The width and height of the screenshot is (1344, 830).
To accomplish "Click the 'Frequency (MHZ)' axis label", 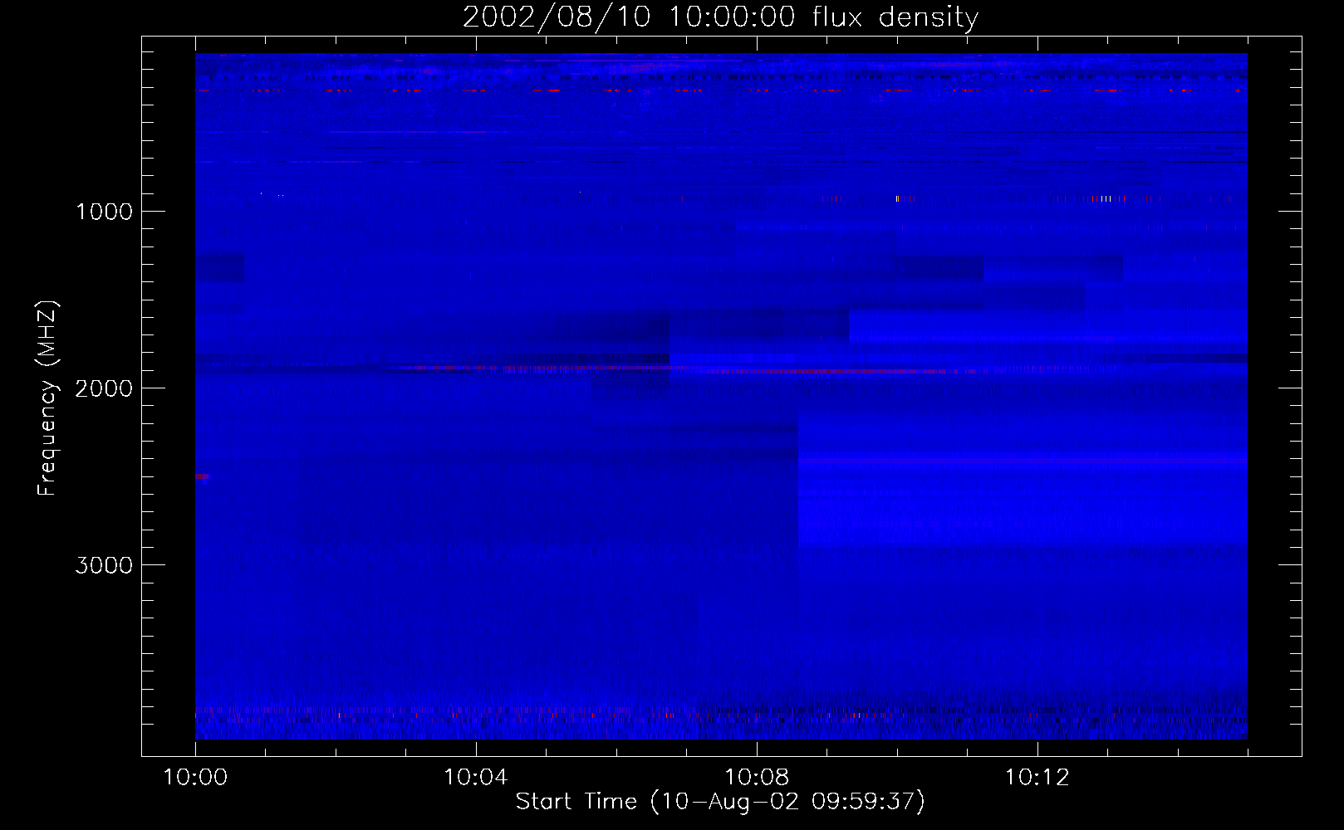I will (x=47, y=398).
